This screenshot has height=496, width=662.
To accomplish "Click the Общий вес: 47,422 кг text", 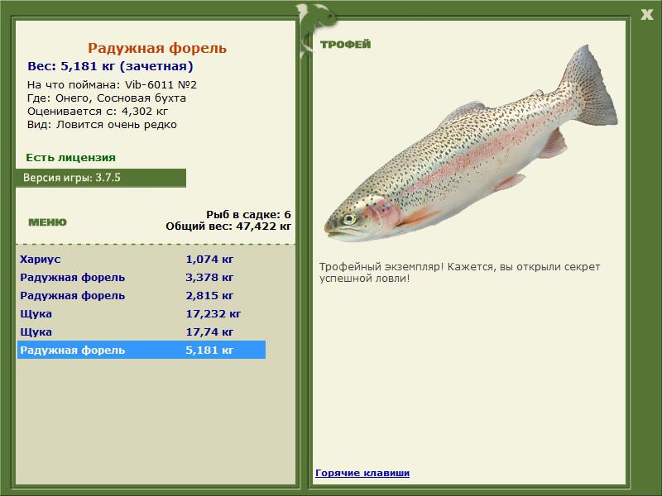I will point(228,226).
